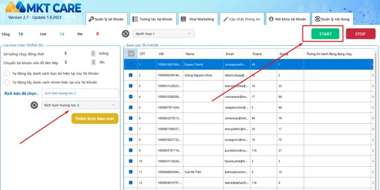Uncheck the checkbox for row 6

pyautogui.click(x=131, y=118)
